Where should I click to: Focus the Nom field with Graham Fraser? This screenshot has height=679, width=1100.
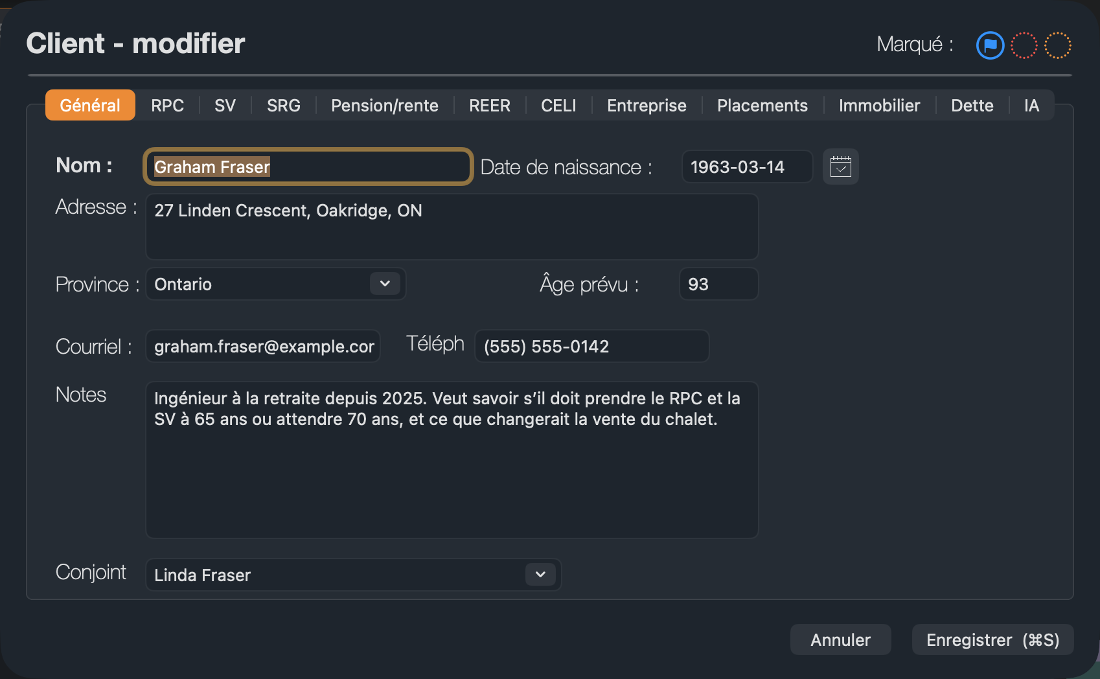pyautogui.click(x=308, y=167)
